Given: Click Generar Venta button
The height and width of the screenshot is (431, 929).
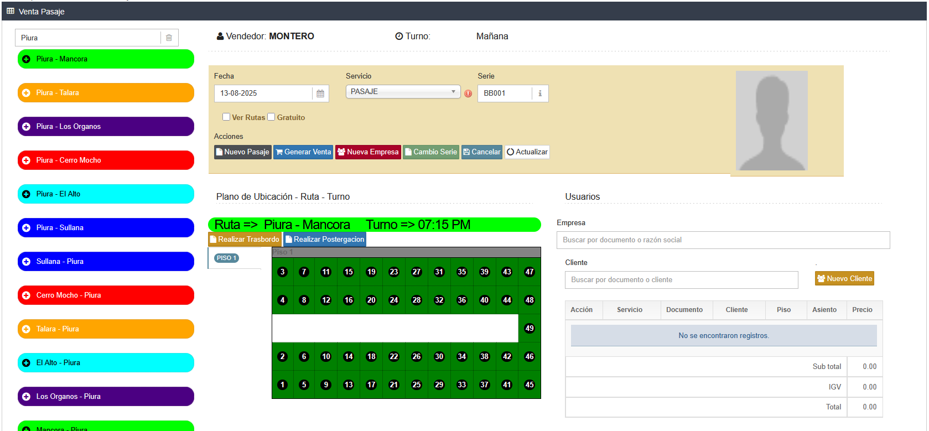Looking at the screenshot, I should coord(303,152).
